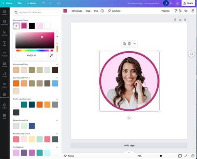Click the page lock icon above canvas
This screenshot has width=197, height=159.
(175, 20)
